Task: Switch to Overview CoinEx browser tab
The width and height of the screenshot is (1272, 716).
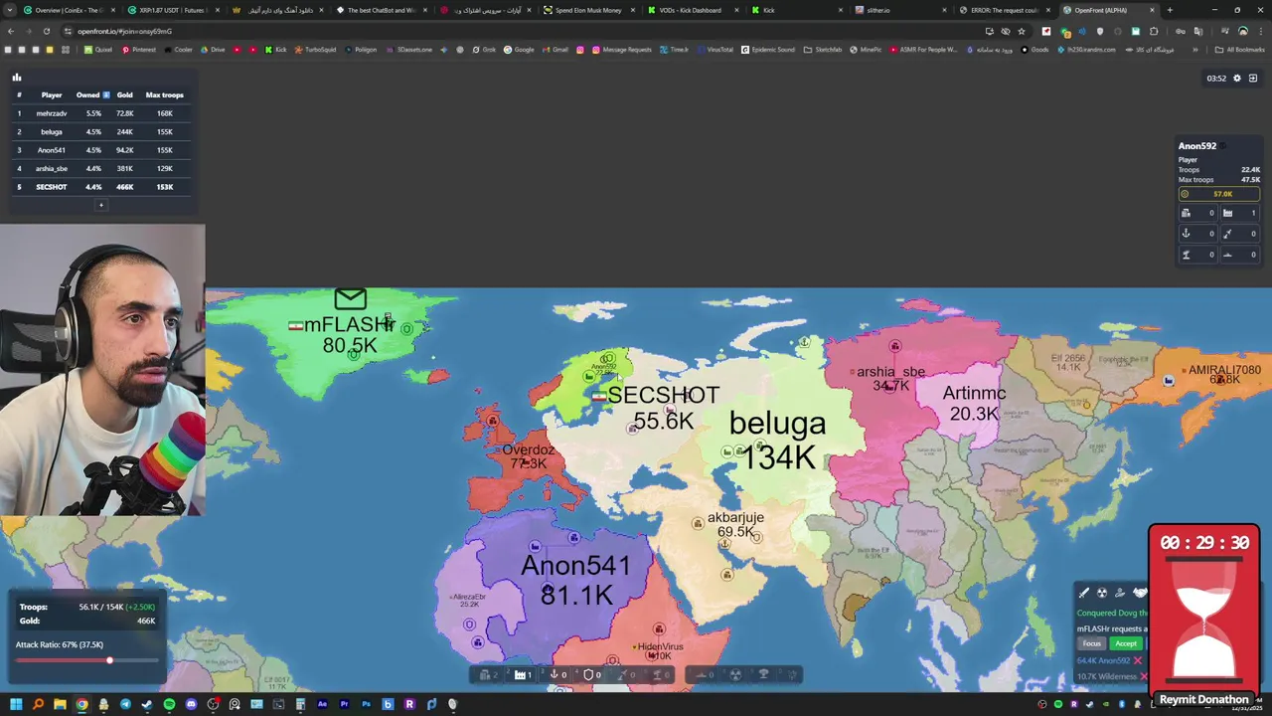Action: [x=68, y=10]
